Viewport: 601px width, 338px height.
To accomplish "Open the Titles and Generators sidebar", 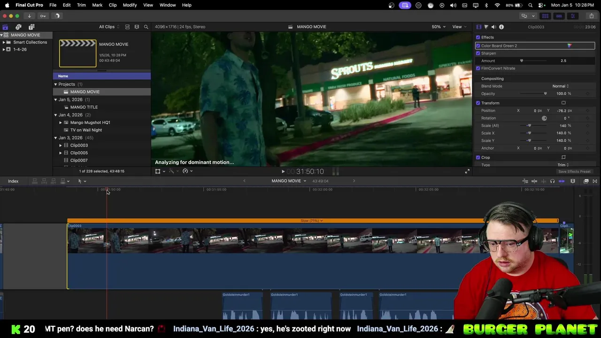I will click(31, 27).
